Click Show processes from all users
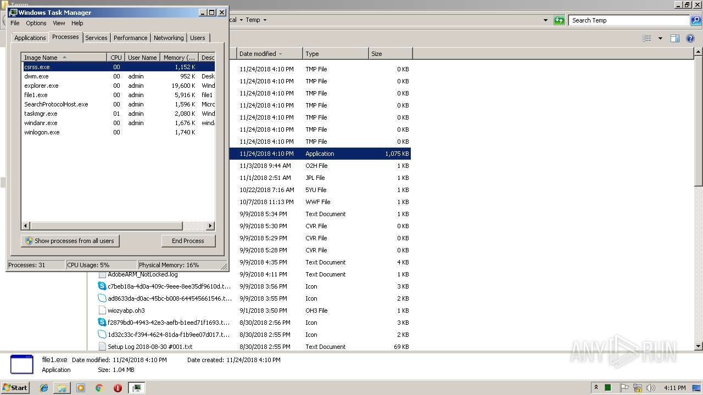 [x=70, y=241]
